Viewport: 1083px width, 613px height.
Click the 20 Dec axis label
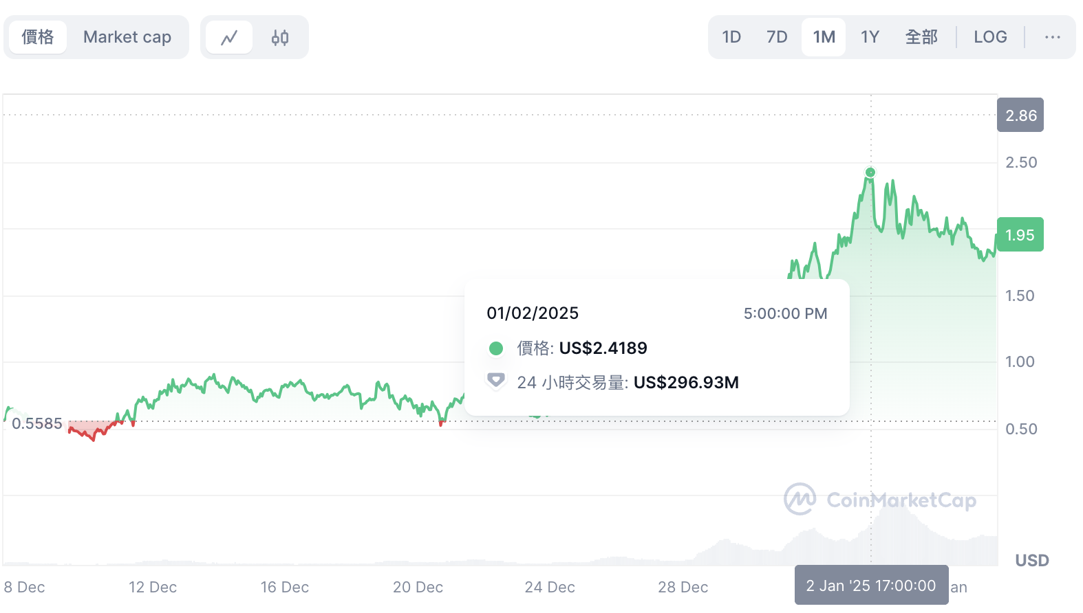point(418,588)
